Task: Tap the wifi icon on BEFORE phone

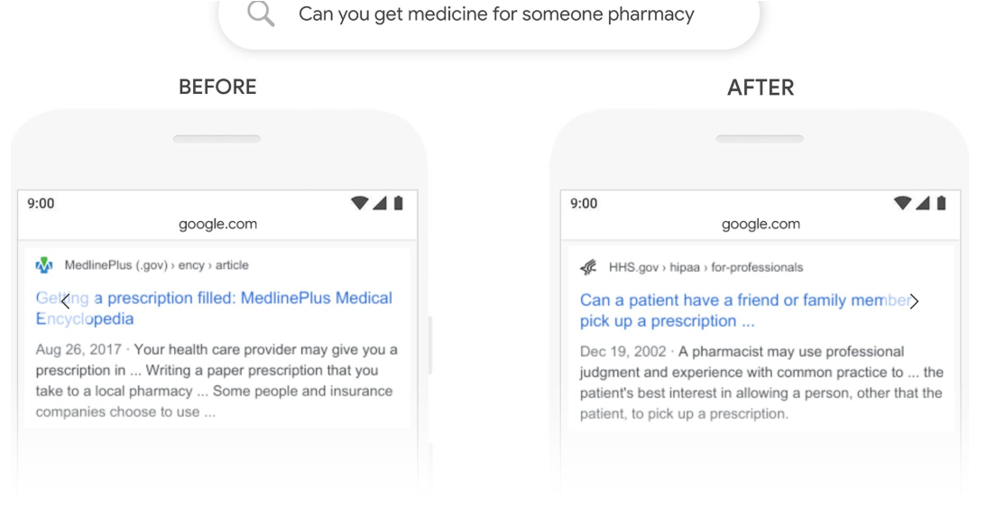Action: coord(359,203)
